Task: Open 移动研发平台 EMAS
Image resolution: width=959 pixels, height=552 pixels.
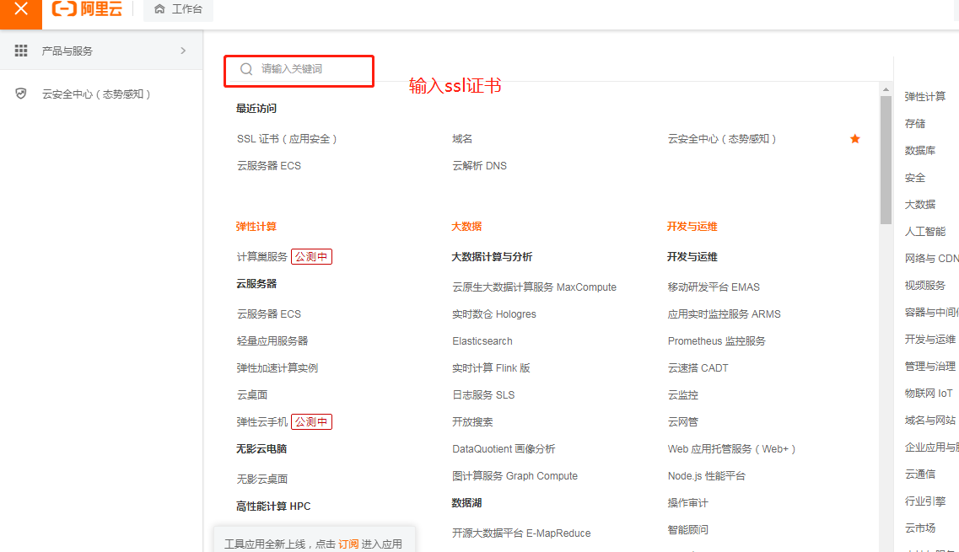Action: (714, 287)
